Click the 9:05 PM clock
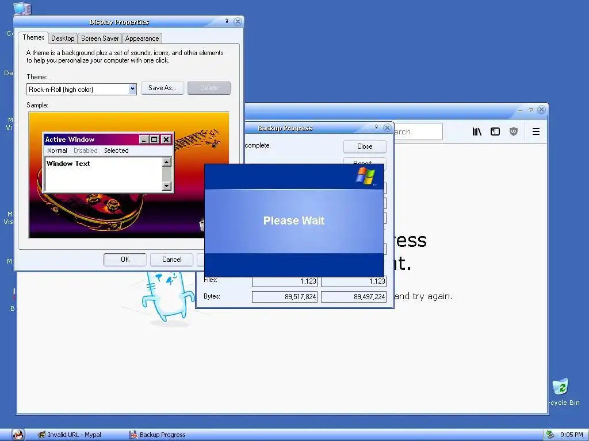589x441 pixels. (571, 435)
